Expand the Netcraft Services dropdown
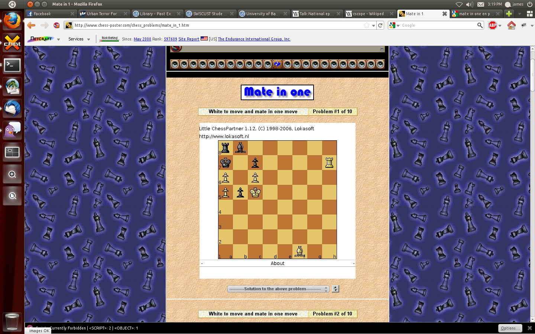The image size is (535, 334). [x=79, y=39]
